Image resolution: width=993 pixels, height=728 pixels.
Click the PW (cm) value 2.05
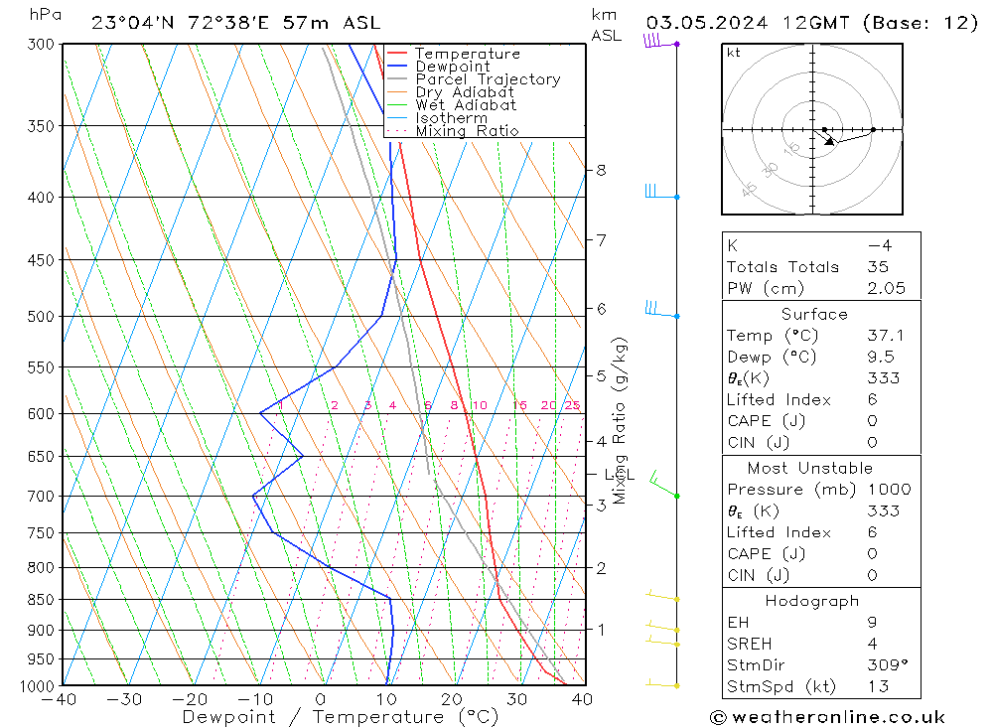coord(887,288)
